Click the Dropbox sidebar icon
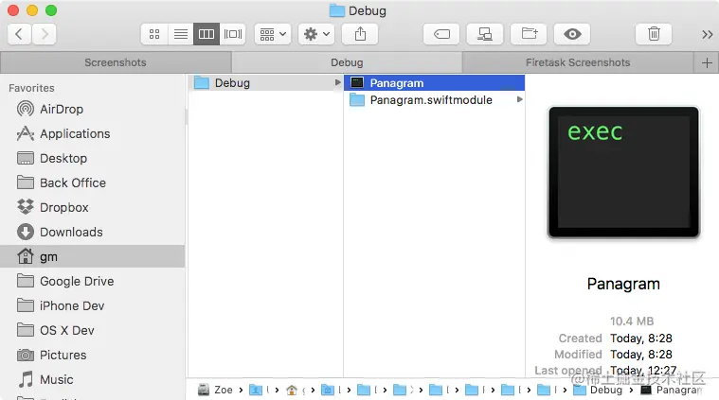 click(x=26, y=207)
